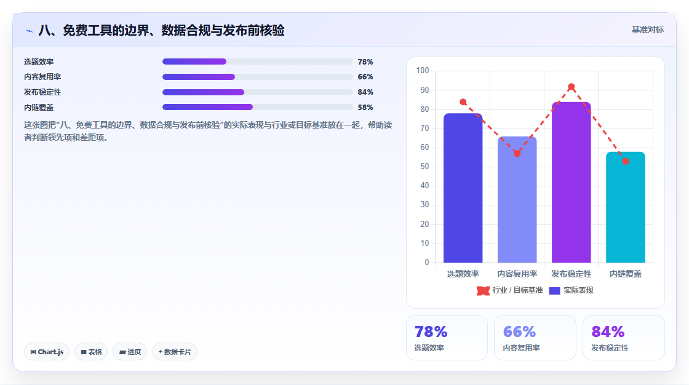Click the 66% value next to 内容复用率 bar
Viewport: 689px width, 385px height.
point(365,77)
